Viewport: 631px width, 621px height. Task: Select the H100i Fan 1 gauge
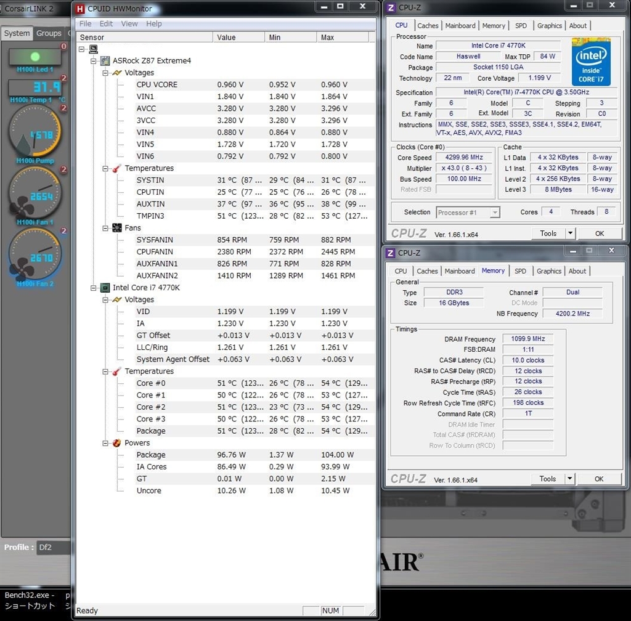35,193
